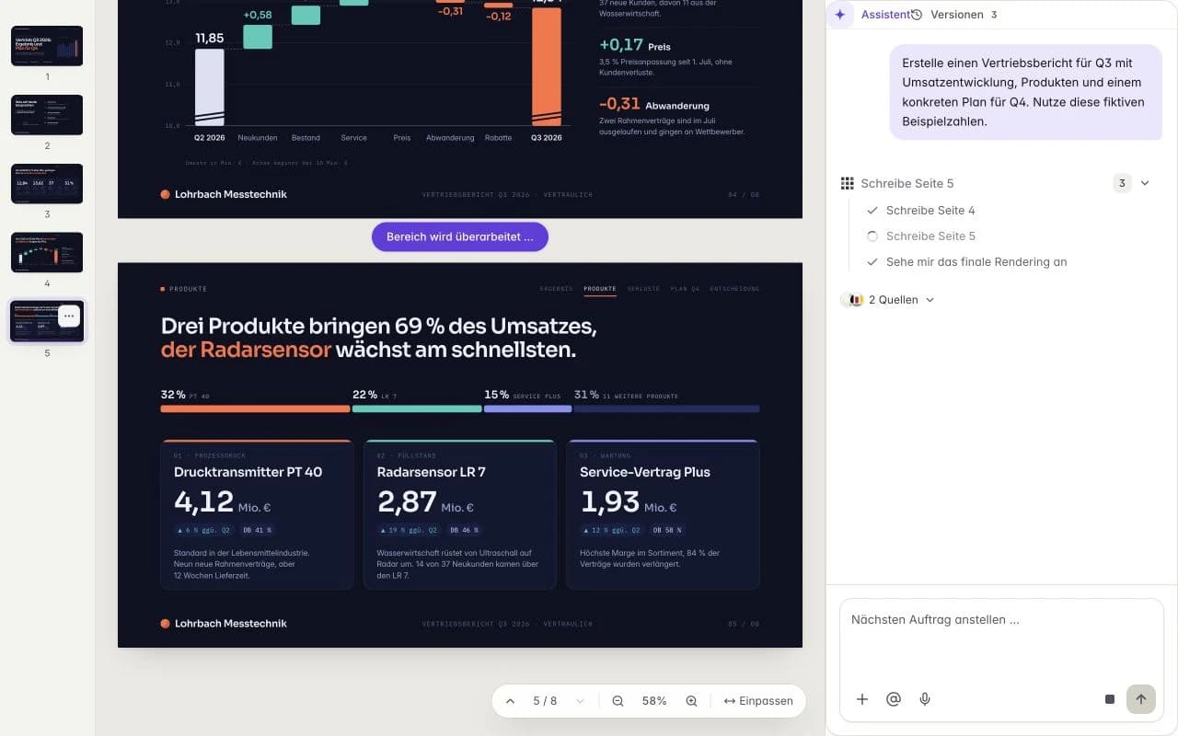
Task: Click the 58% zoom level value
Action: coord(654,701)
